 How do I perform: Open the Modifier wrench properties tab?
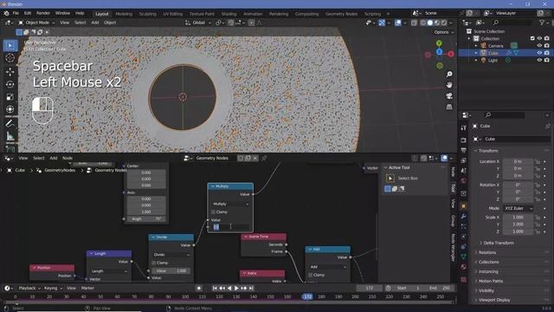464,217
